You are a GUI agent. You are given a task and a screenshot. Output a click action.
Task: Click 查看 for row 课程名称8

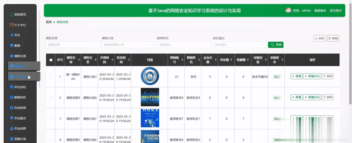tap(296, 97)
